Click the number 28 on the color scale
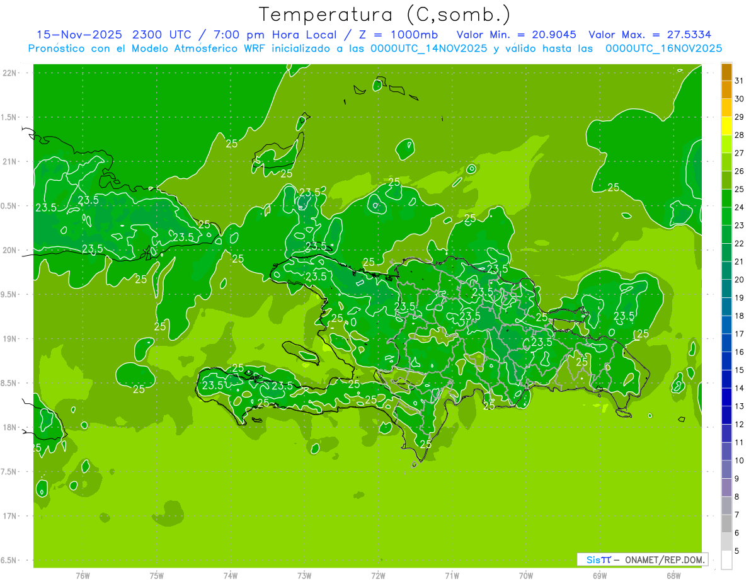 pyautogui.click(x=739, y=135)
